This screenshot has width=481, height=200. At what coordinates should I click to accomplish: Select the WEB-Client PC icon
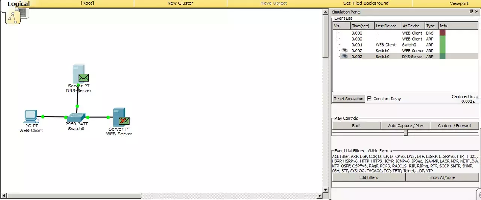click(30, 117)
